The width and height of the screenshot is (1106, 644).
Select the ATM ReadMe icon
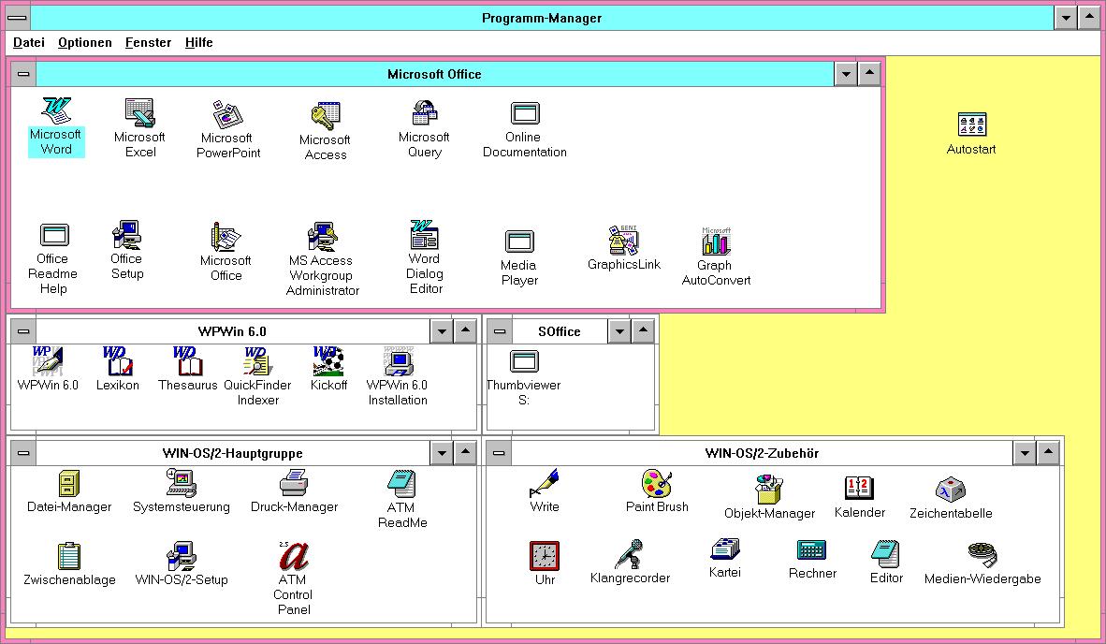pos(401,483)
